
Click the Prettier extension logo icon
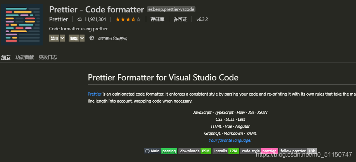(22, 24)
